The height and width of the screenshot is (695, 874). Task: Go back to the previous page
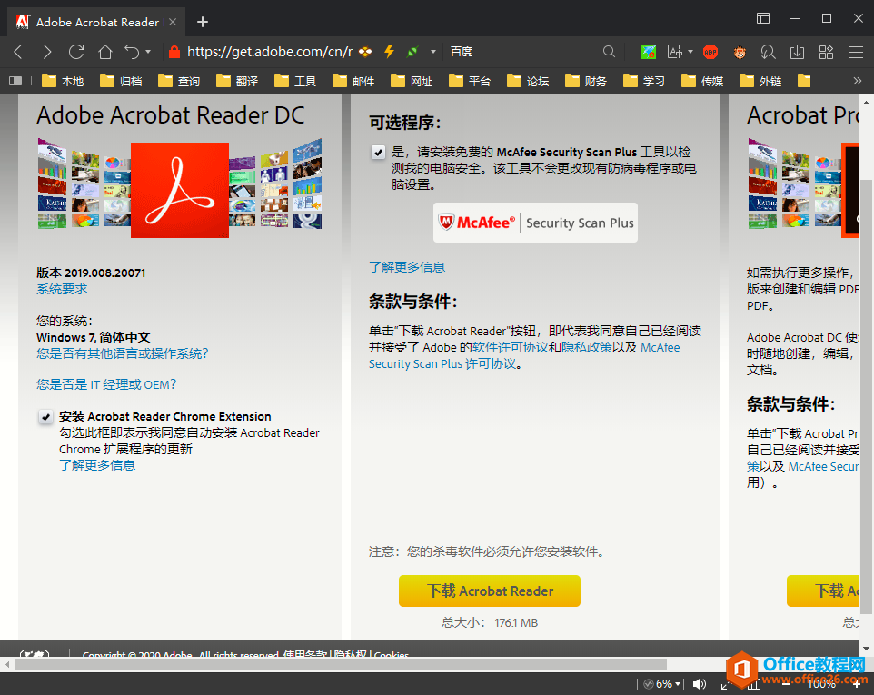[x=18, y=52]
